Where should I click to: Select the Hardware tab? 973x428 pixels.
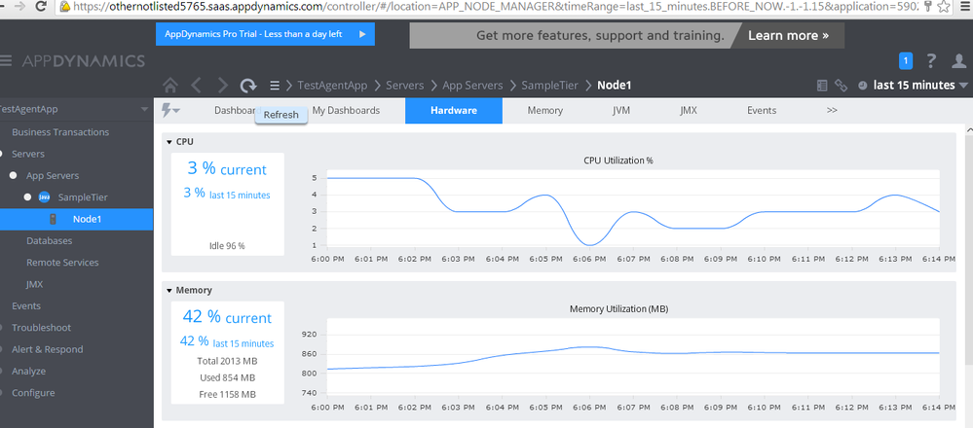click(454, 110)
